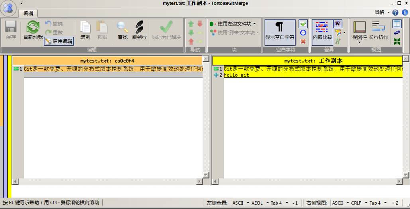Viewport: 410px width, 209px height.
Task: Click 右侧视图 label in status bar
Action: click(316, 203)
